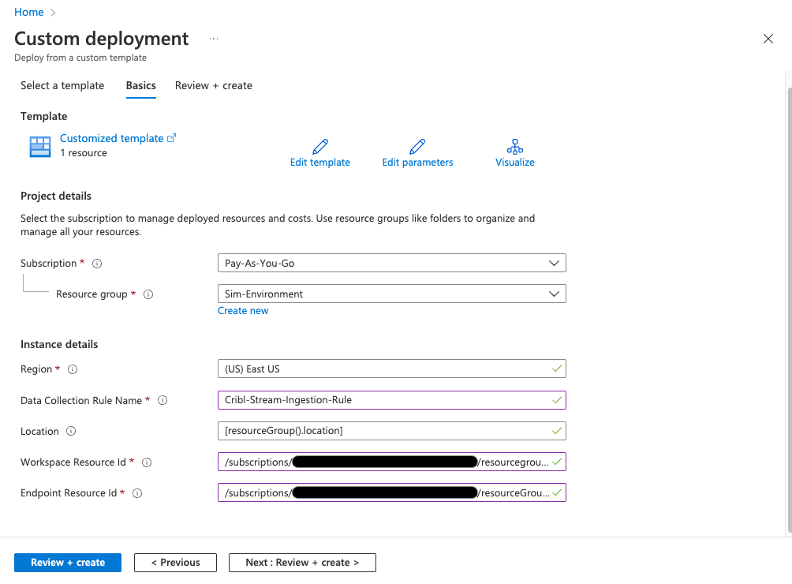Open the Visualize diagram icon
Screen dimensions: 792x584
pos(514,147)
